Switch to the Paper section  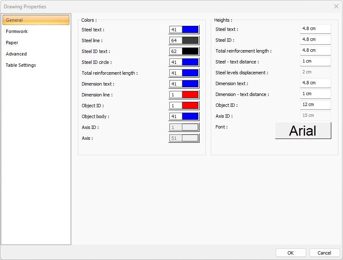pos(12,43)
